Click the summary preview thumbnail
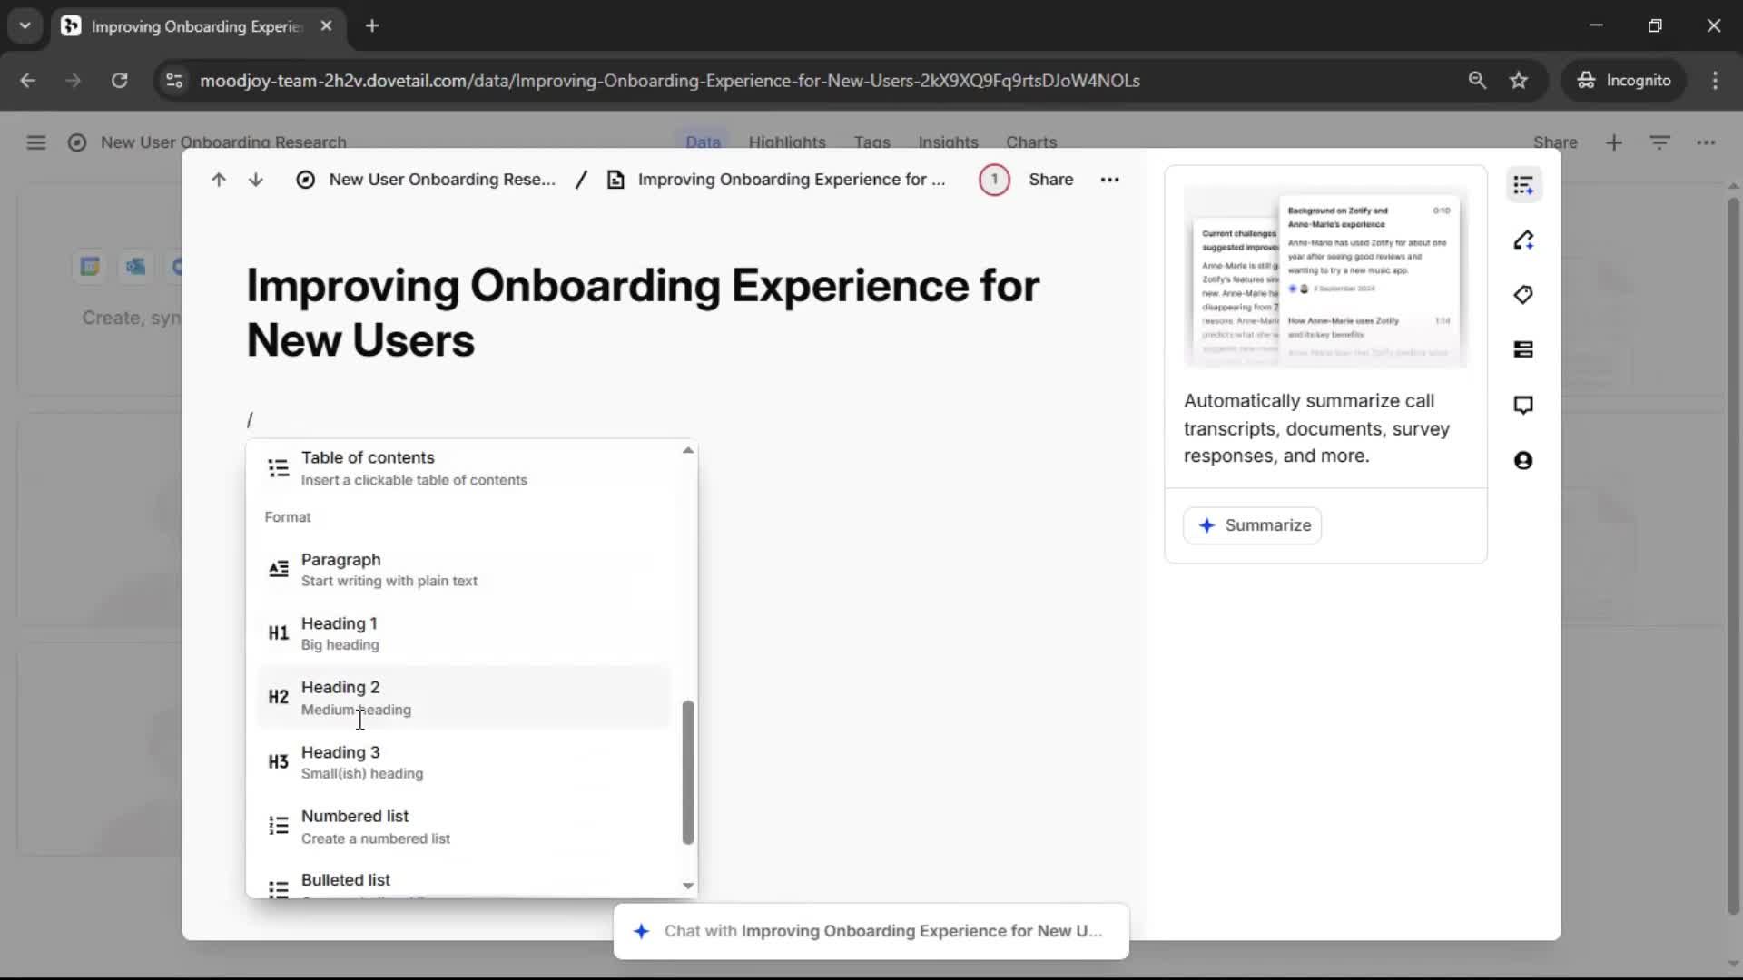 (1325, 277)
